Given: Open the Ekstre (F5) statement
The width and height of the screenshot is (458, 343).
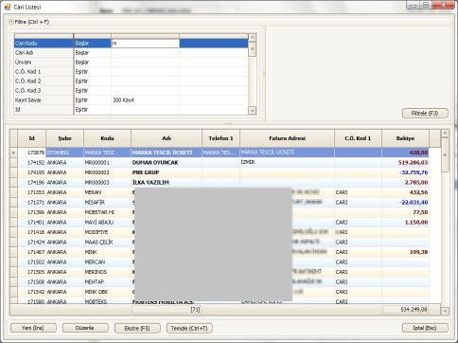Looking at the screenshot, I should pos(137,328).
